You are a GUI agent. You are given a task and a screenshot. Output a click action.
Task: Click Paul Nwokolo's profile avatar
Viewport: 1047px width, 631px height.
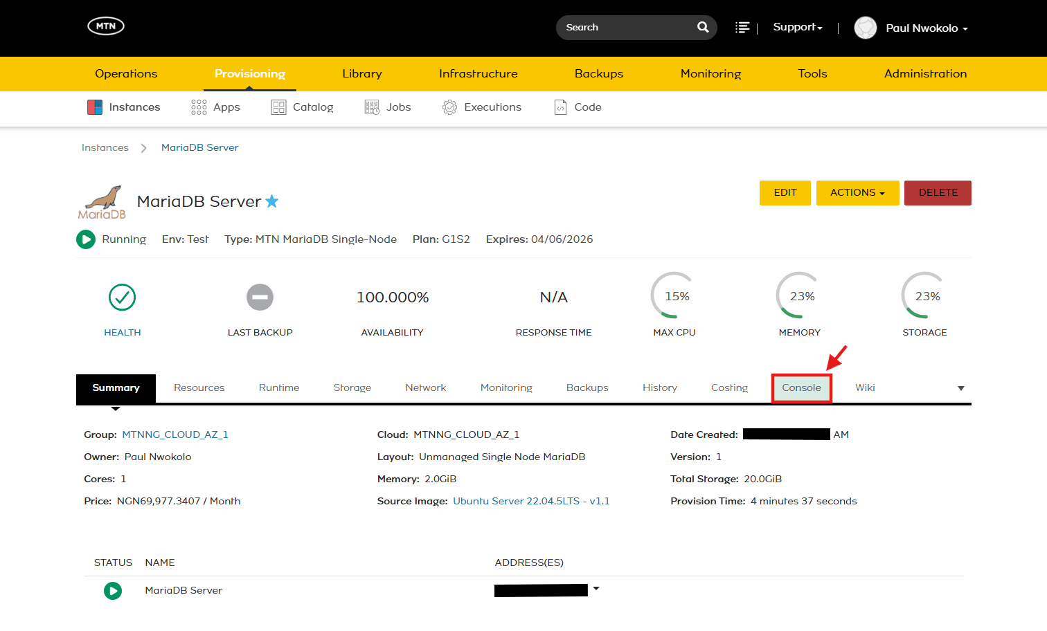pyautogui.click(x=866, y=28)
